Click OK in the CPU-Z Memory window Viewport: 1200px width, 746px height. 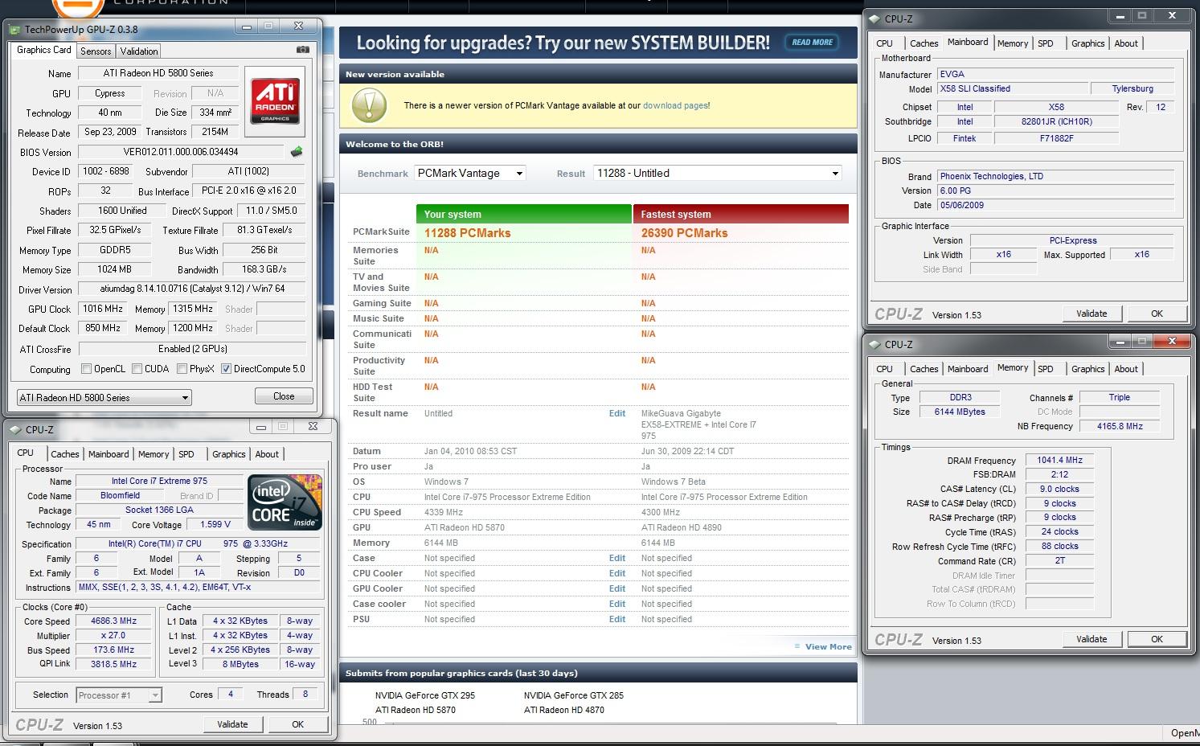(1157, 639)
